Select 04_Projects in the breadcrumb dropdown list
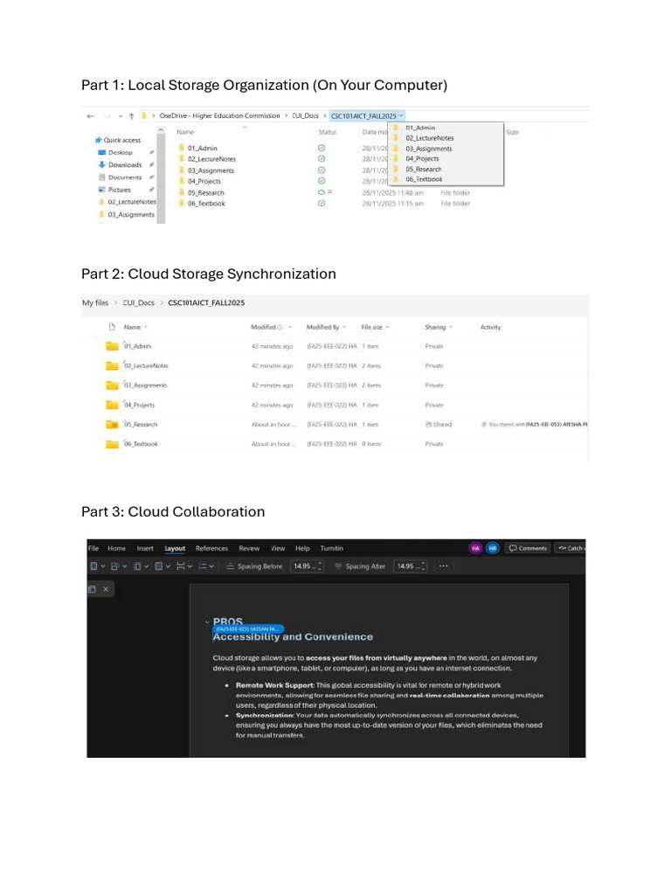Screen dimensions: 671x895 point(422,159)
